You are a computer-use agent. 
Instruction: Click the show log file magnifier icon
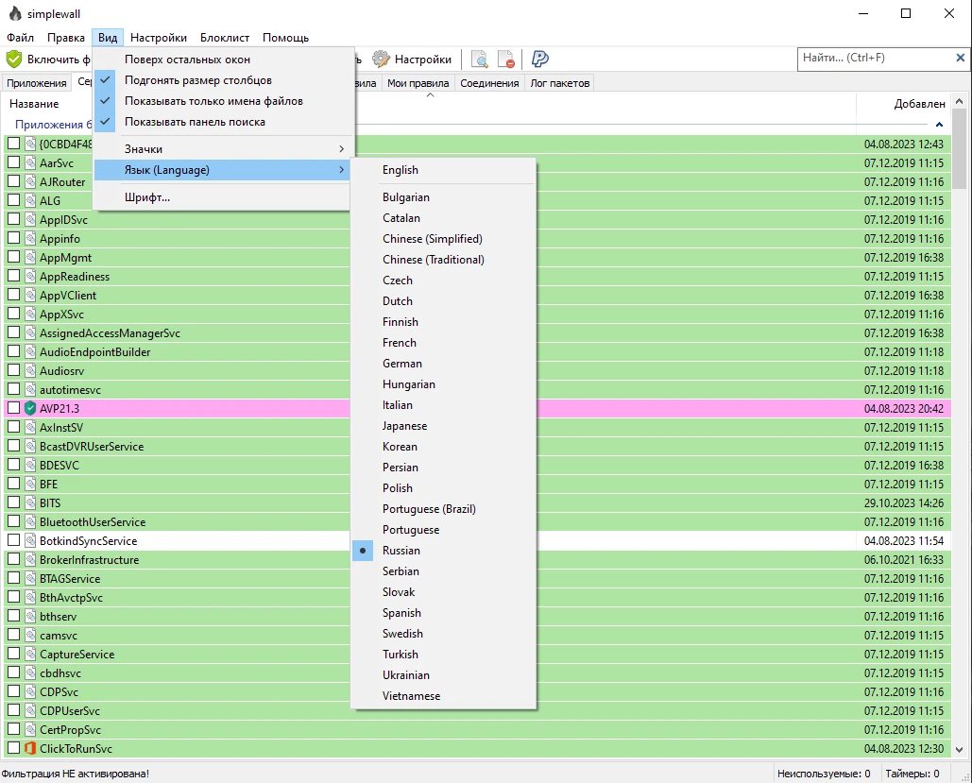coord(479,60)
